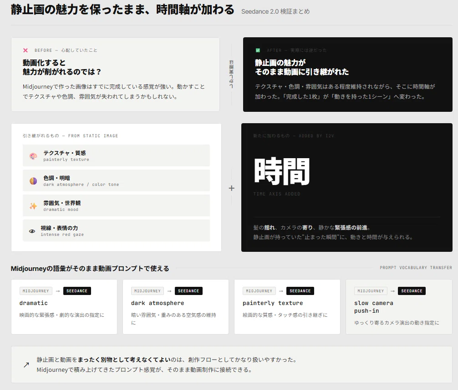The height and width of the screenshot is (390, 458).
Task: Select the 雰囲気・世界観 row title
Action: tap(62, 203)
